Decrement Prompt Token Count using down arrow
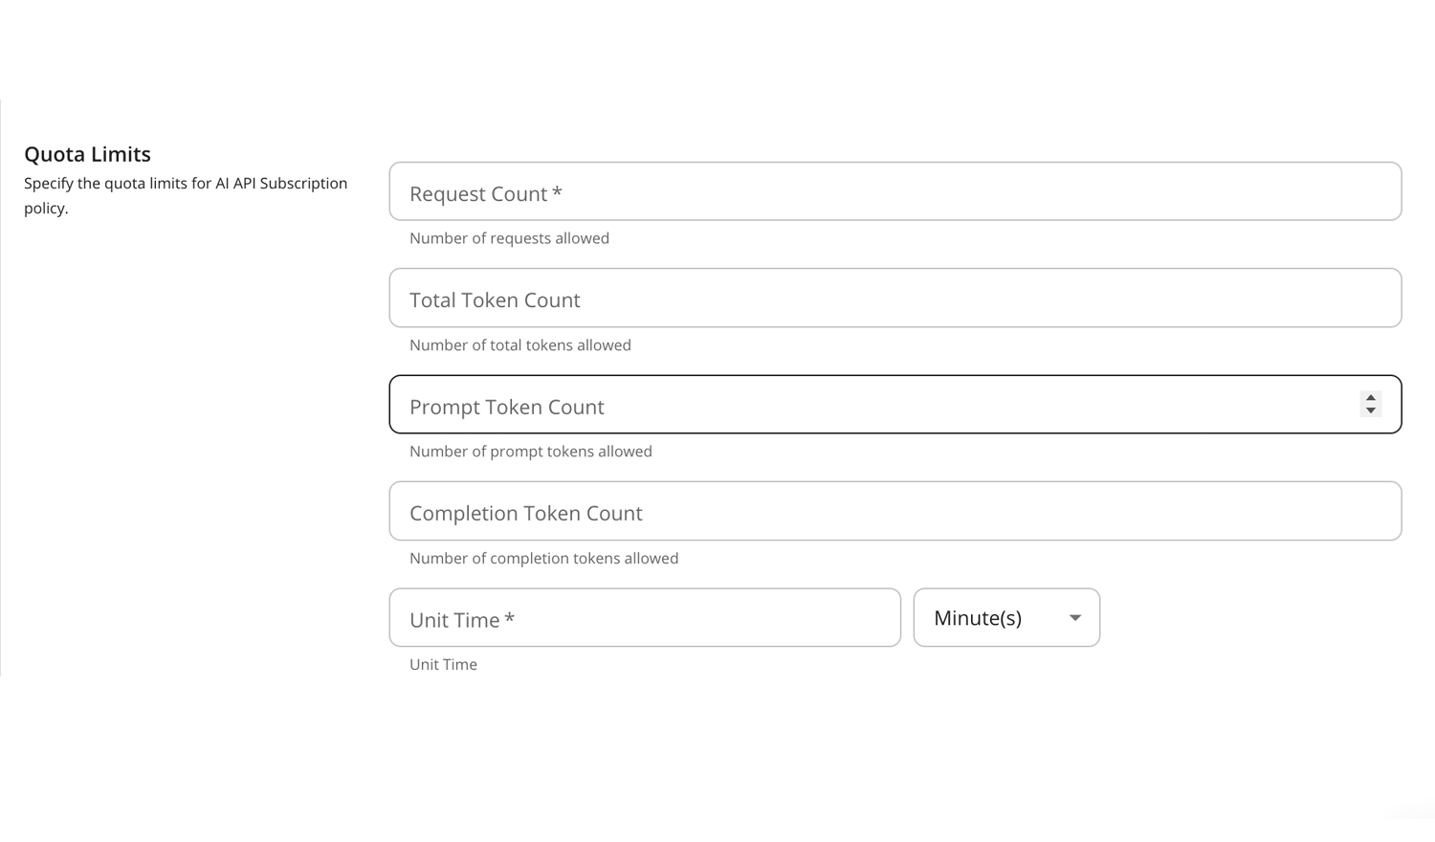 (1370, 410)
